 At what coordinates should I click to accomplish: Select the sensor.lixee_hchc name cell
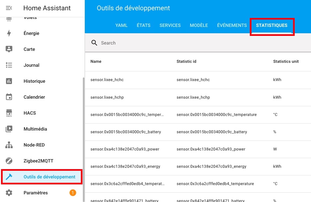pos(107,80)
